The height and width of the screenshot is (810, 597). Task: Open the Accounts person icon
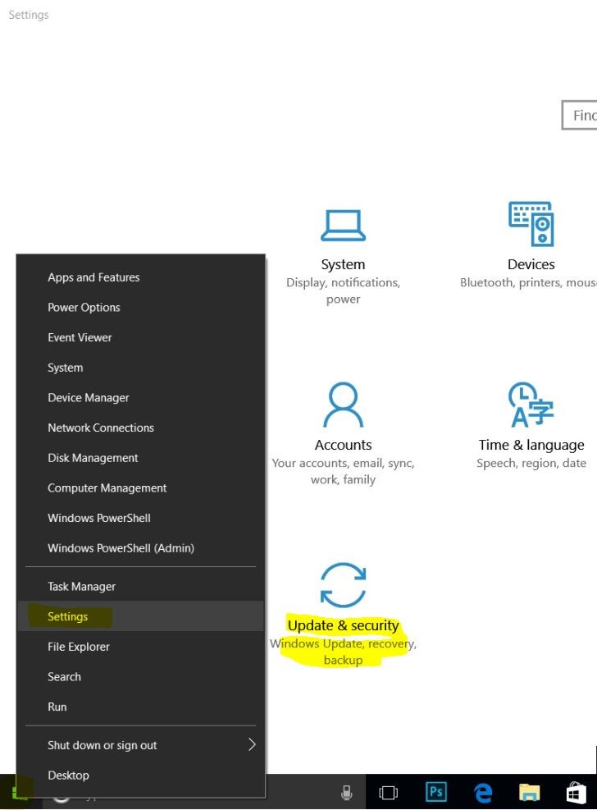343,405
